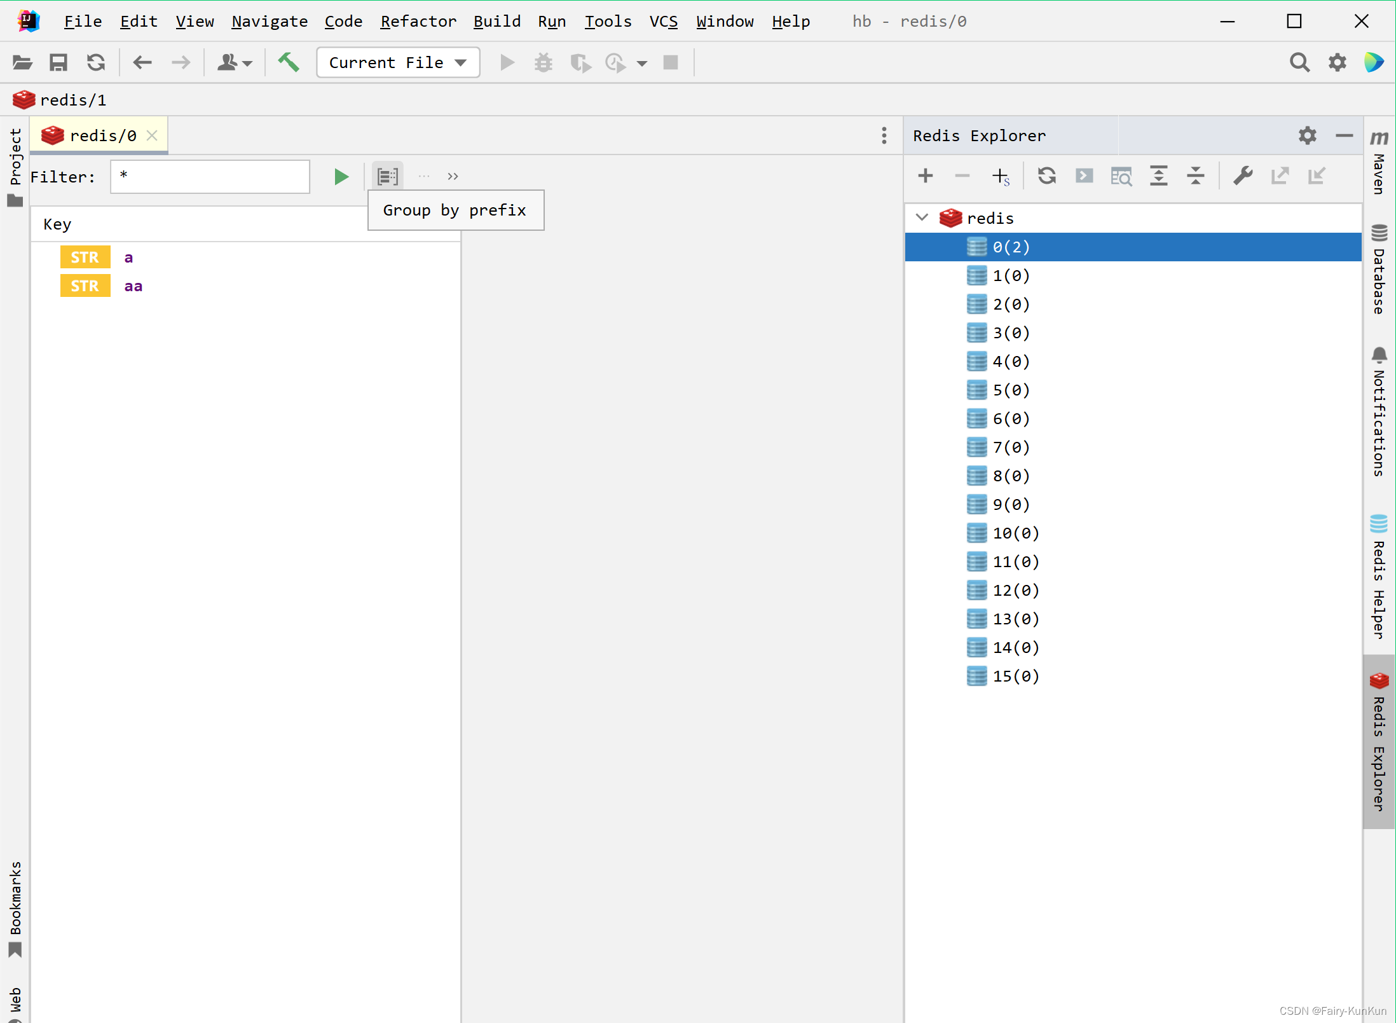Run the key filter green arrow

pyautogui.click(x=341, y=177)
